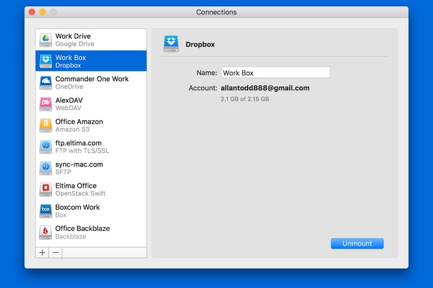
Task: Select the Office Backblaze connection
Action: coord(91,232)
